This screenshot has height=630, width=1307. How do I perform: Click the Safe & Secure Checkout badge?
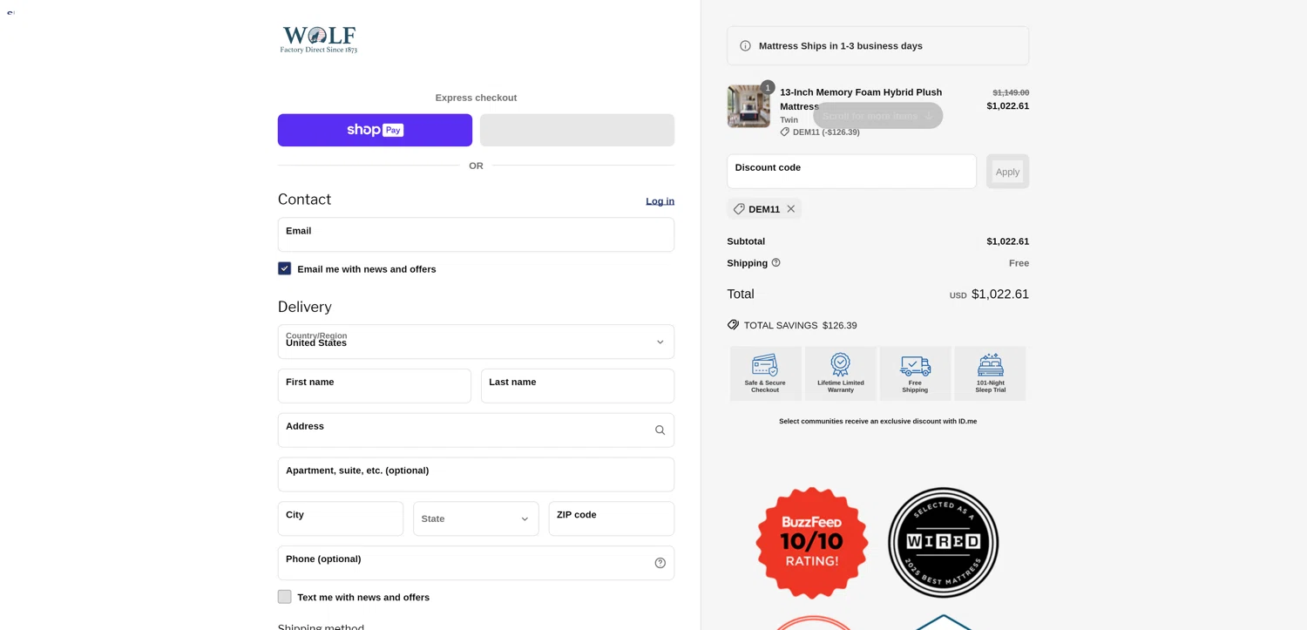click(765, 374)
